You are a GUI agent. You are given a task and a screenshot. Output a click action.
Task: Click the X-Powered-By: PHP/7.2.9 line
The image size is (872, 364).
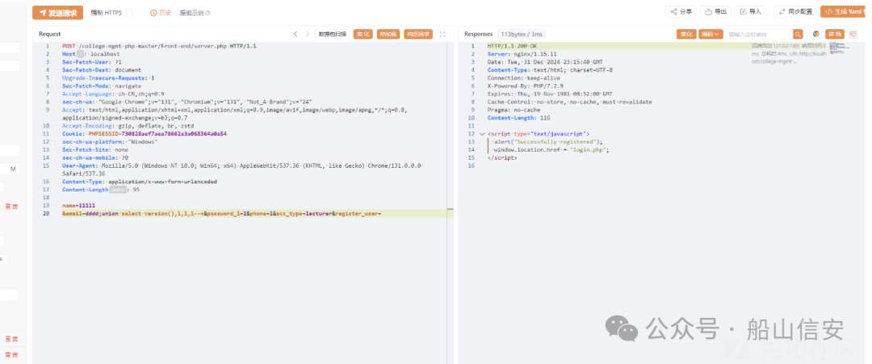(525, 86)
